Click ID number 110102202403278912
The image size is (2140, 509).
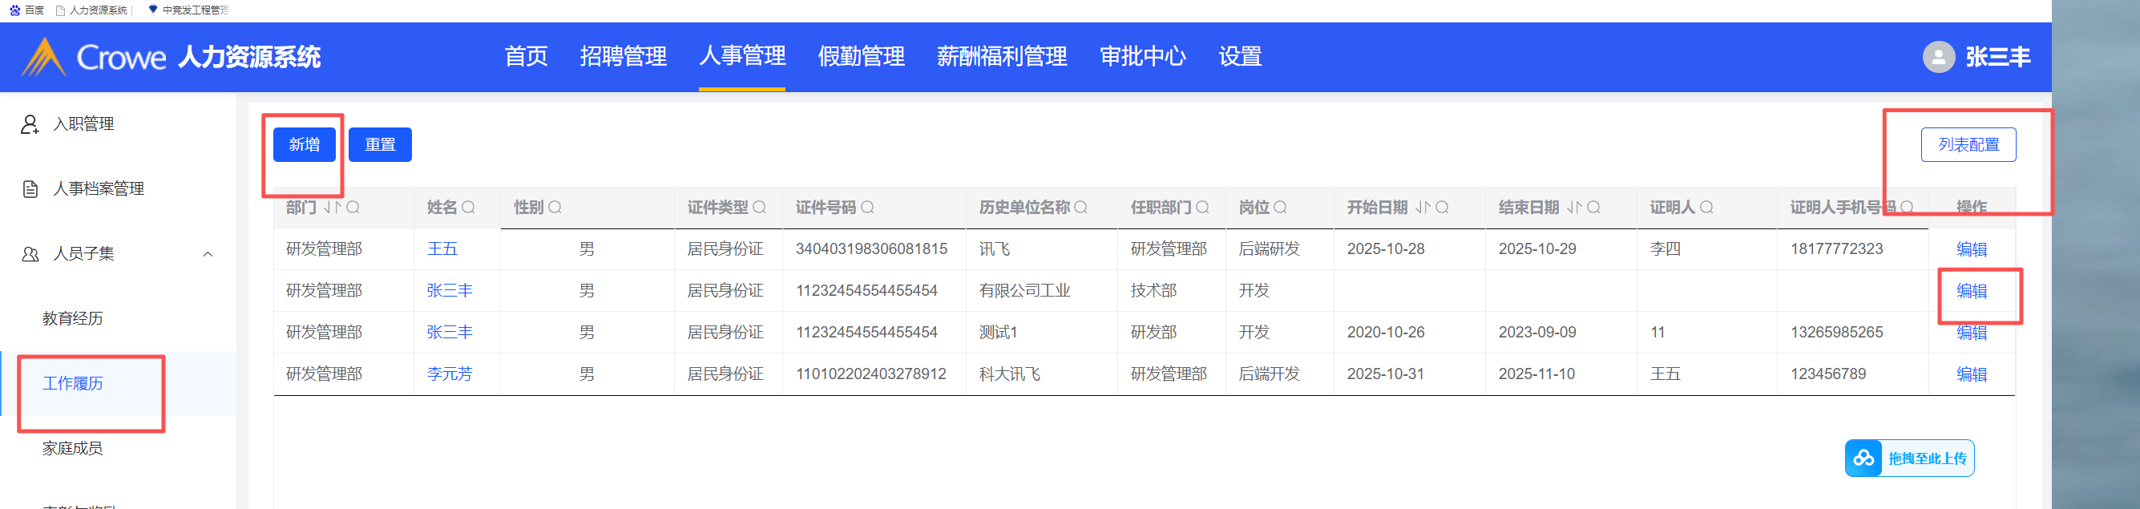[870, 374]
